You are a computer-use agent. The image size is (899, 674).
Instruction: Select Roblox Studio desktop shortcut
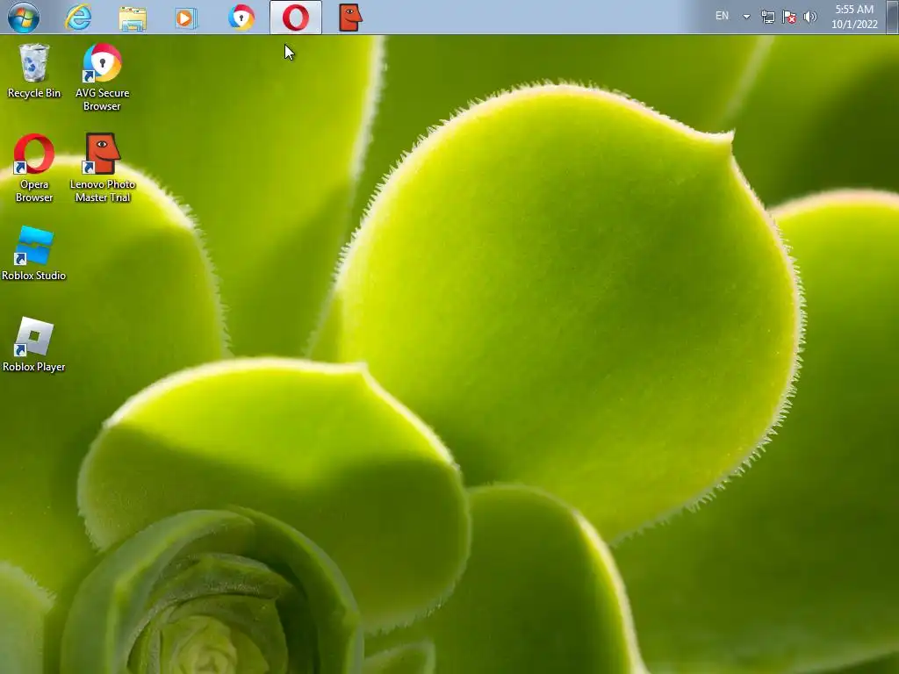pos(34,254)
